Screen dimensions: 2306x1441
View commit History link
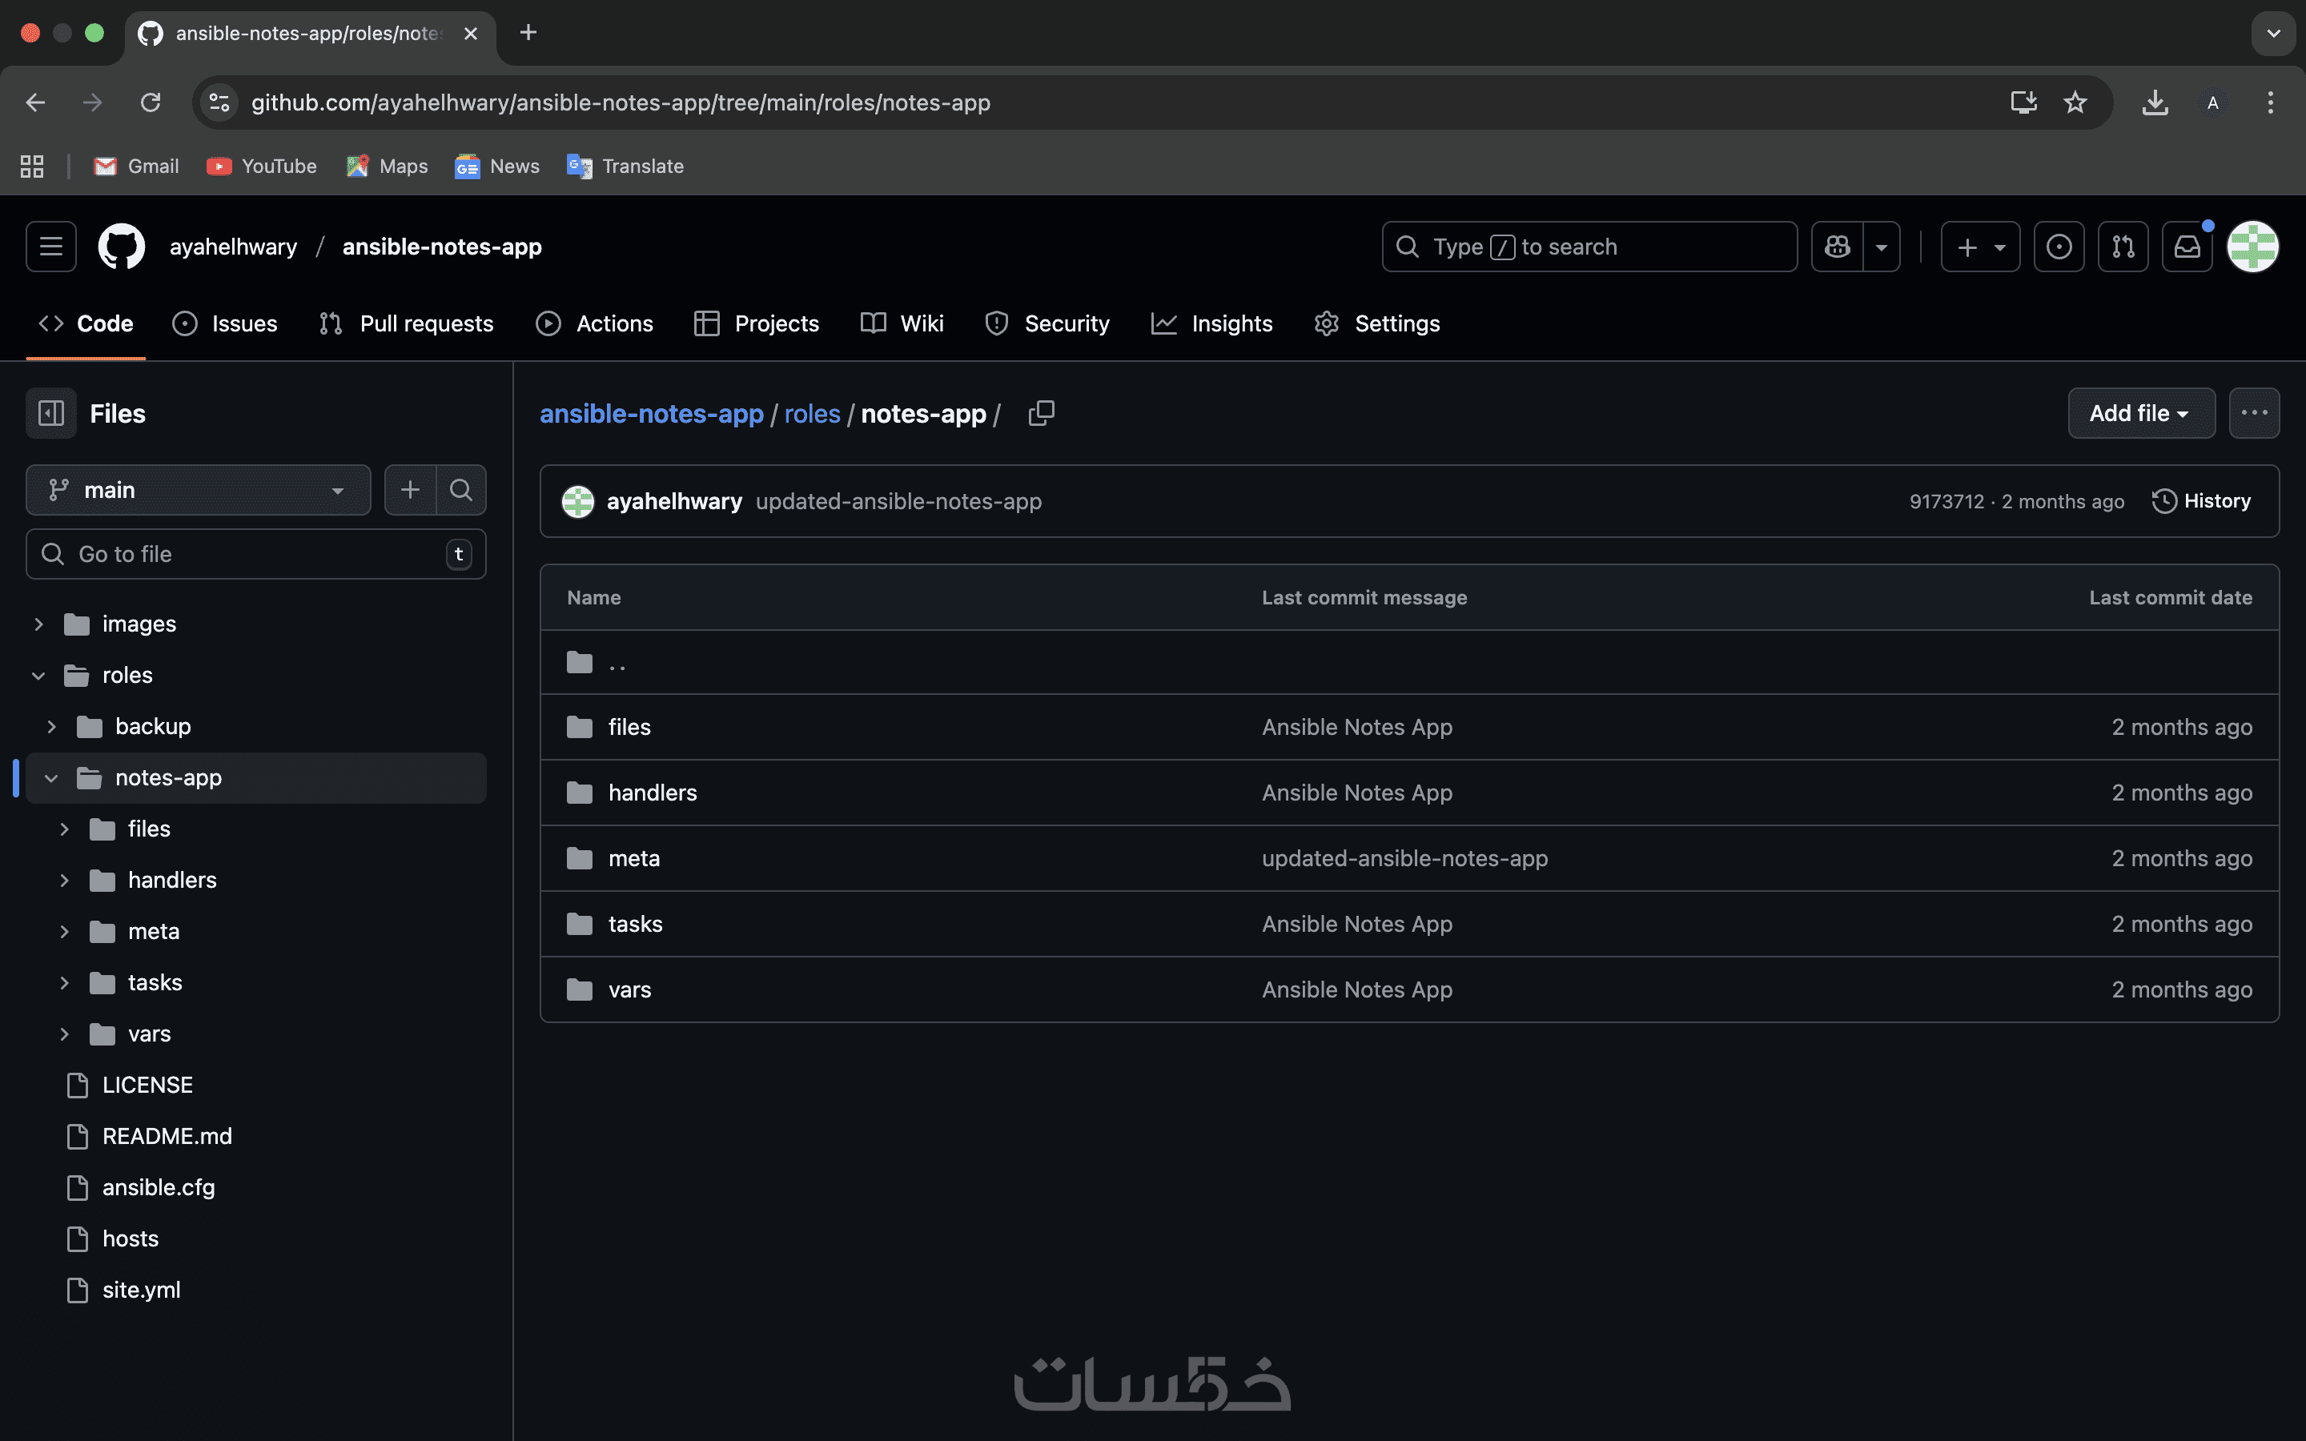point(2201,501)
